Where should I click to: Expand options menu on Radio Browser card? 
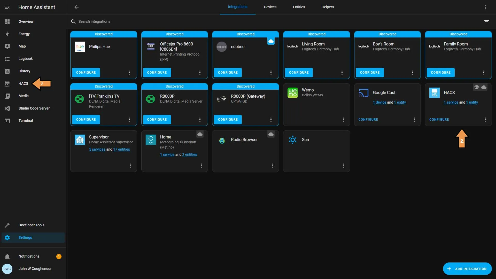[273, 166]
